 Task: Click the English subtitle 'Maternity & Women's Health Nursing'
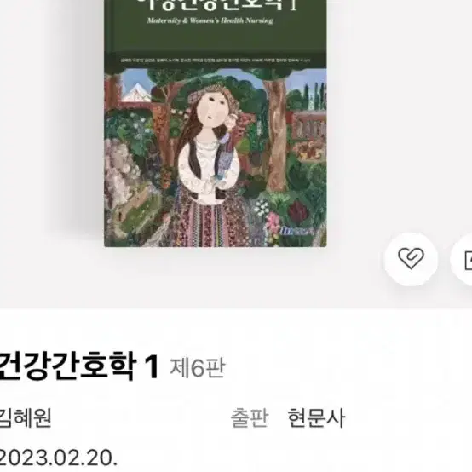(210, 20)
